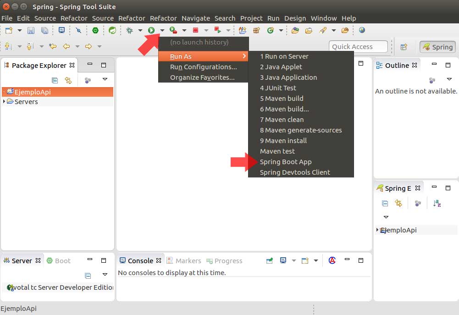Select EjemploApi project in Package Explorer
The height and width of the screenshot is (315, 459).
[57, 92]
